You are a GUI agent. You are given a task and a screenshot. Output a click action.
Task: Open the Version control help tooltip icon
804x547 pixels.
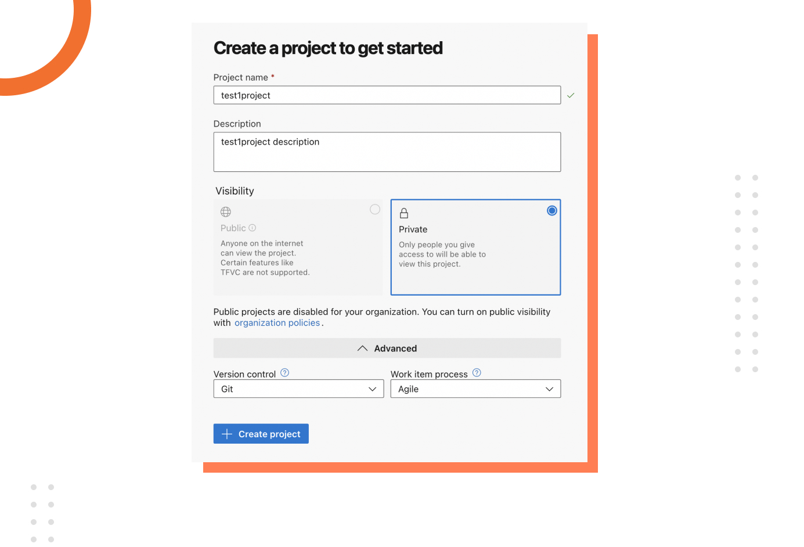(x=284, y=373)
